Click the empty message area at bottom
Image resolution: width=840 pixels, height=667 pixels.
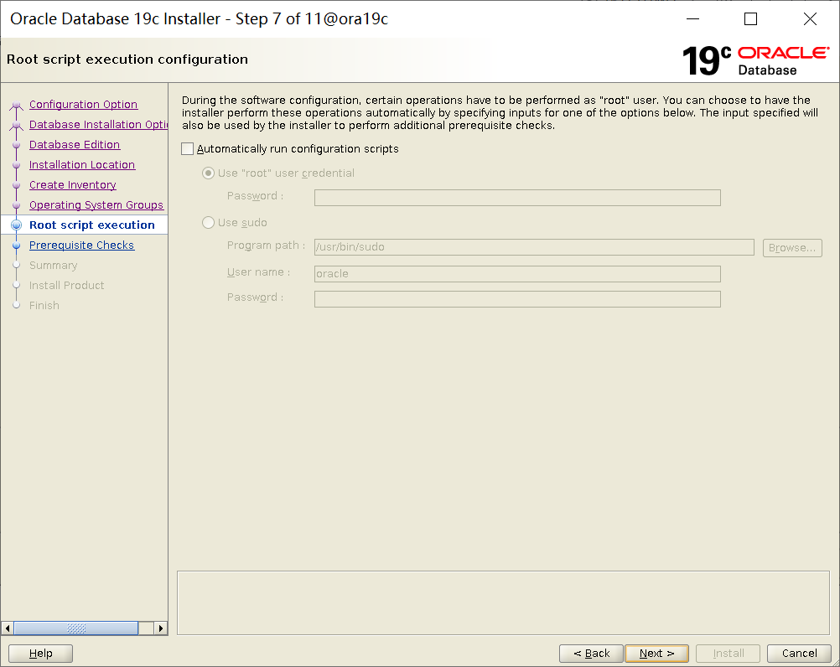pos(503,602)
